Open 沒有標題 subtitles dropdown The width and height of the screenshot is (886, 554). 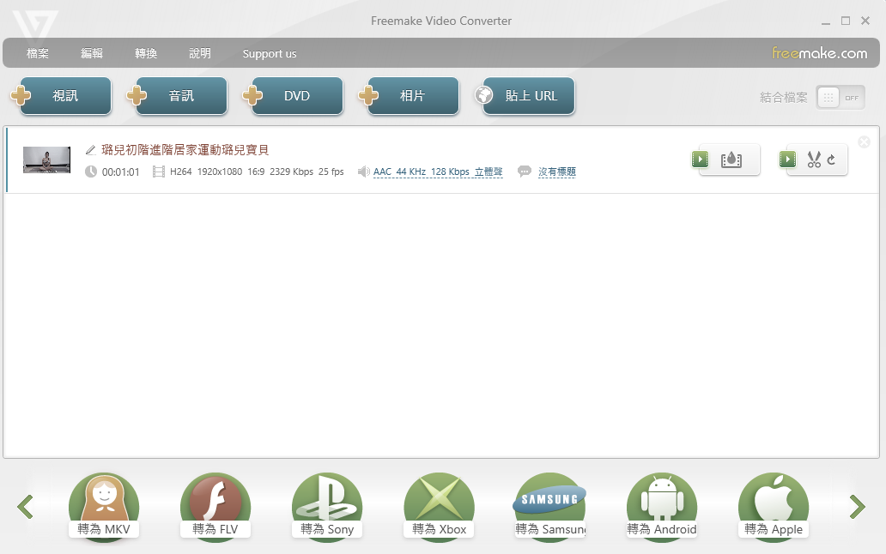(556, 172)
